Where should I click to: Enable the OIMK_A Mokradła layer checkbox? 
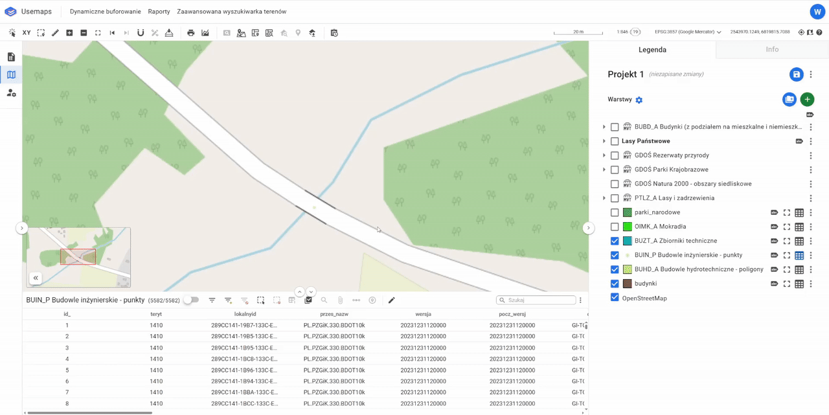coord(615,227)
